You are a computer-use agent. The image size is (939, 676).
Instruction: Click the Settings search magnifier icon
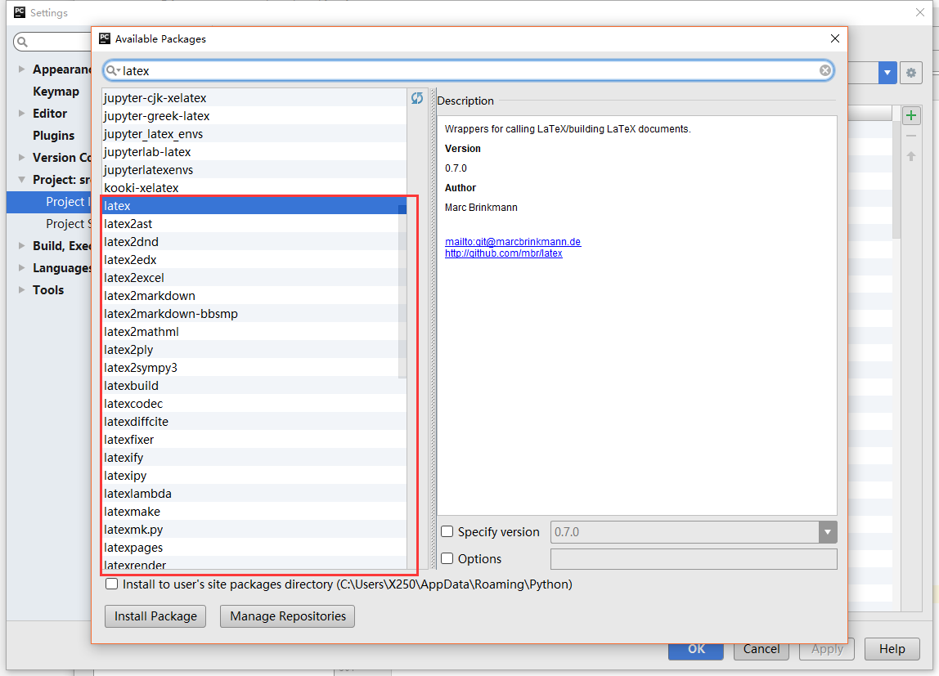[x=23, y=42]
